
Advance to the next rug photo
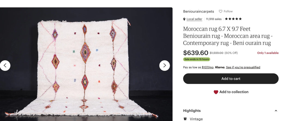pyautogui.click(x=164, y=66)
